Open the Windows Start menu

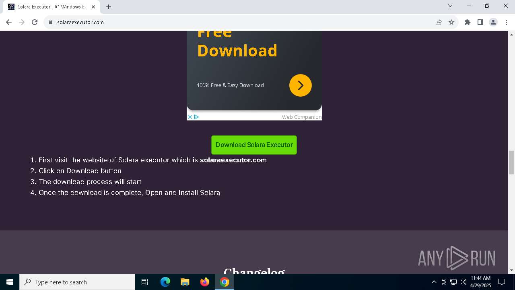[x=10, y=282]
